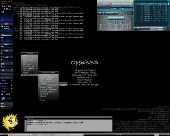Choose Lock screen in Fluxbox menu
The width and height of the screenshot is (170, 136).
point(48,88)
